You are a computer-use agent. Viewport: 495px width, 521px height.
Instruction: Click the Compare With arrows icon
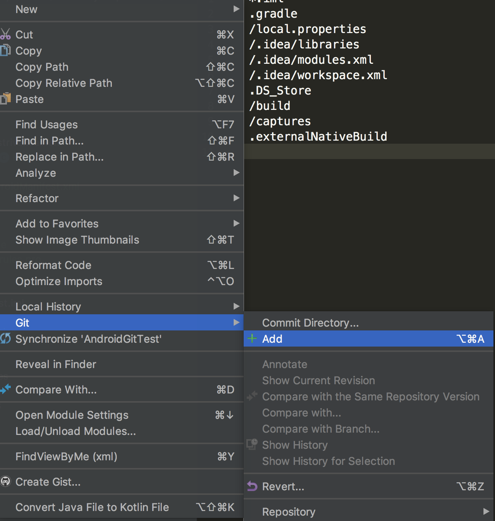[5, 389]
